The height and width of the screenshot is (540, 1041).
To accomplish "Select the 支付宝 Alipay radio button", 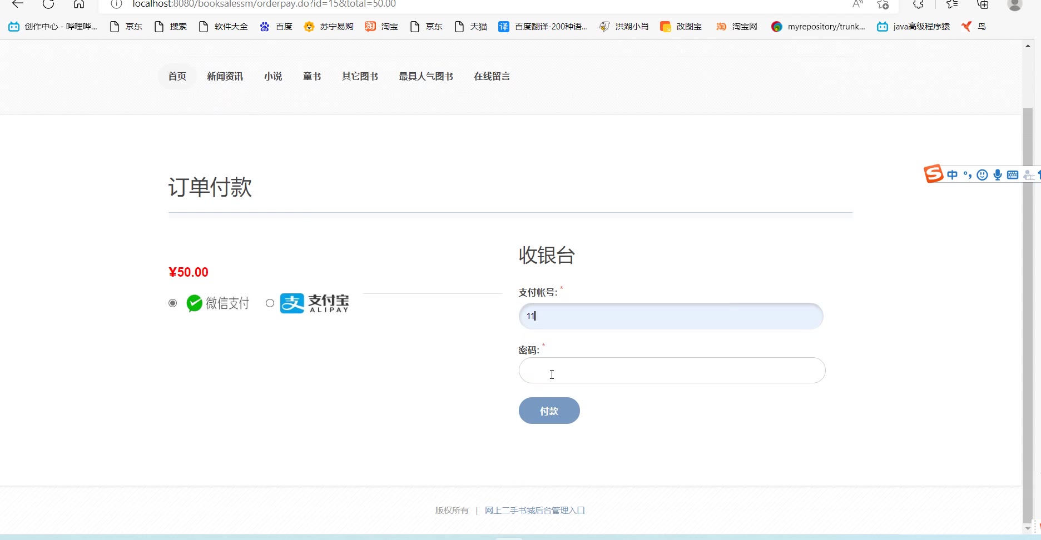I will click(x=270, y=303).
